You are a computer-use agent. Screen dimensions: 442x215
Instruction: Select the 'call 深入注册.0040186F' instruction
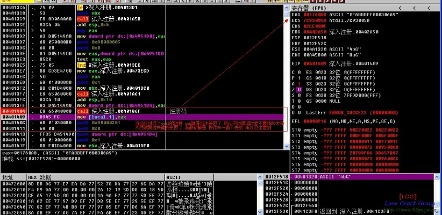(108, 111)
